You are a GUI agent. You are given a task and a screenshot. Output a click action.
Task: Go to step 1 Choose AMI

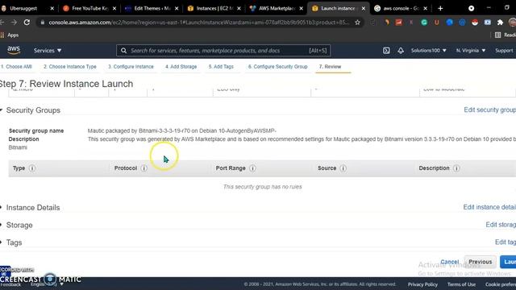point(16,66)
